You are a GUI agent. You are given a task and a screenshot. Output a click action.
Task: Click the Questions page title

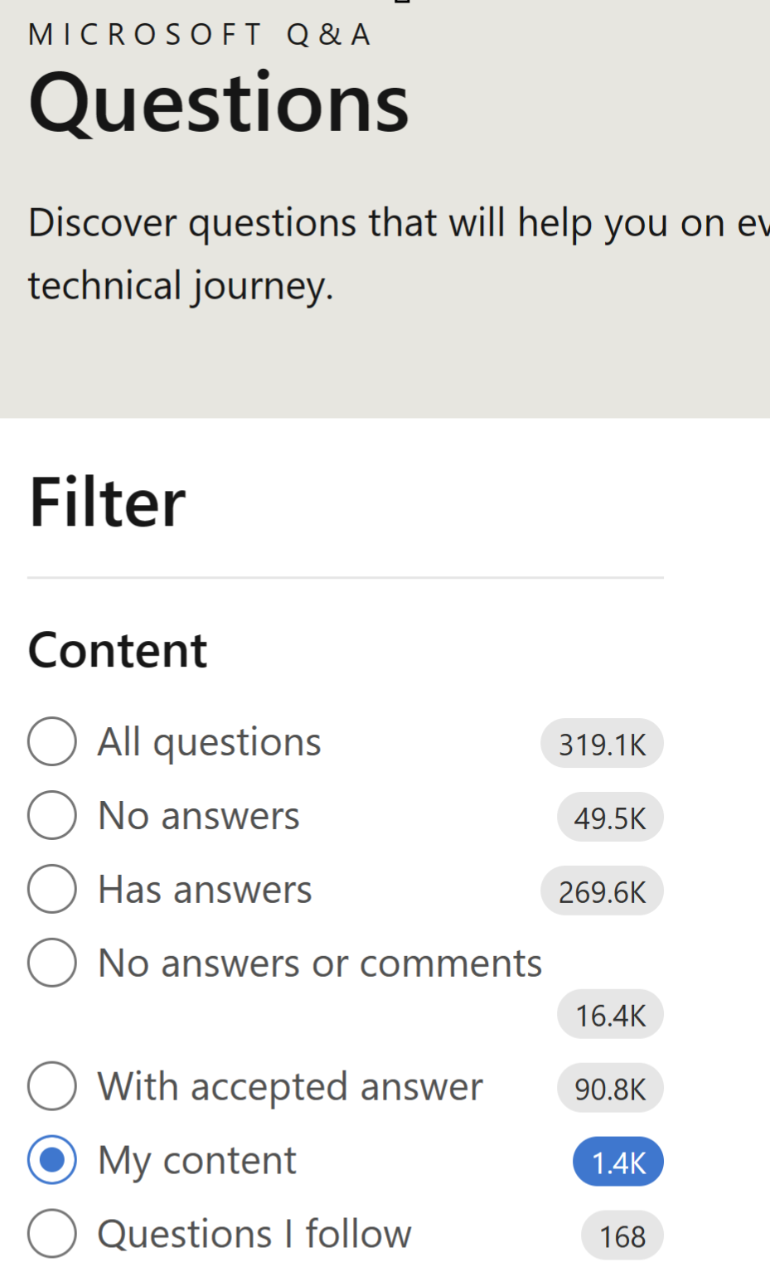[219, 104]
